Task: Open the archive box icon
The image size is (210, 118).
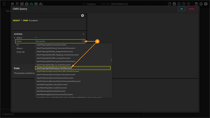Action: (22, 4)
